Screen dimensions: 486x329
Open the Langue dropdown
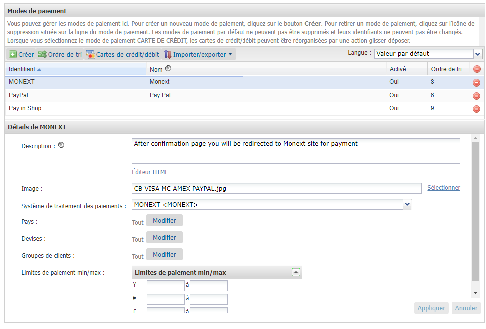tap(478, 54)
